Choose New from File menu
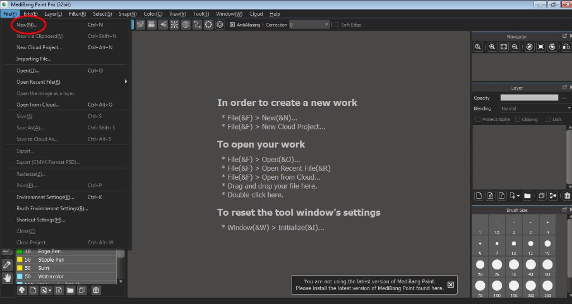 tap(66, 25)
